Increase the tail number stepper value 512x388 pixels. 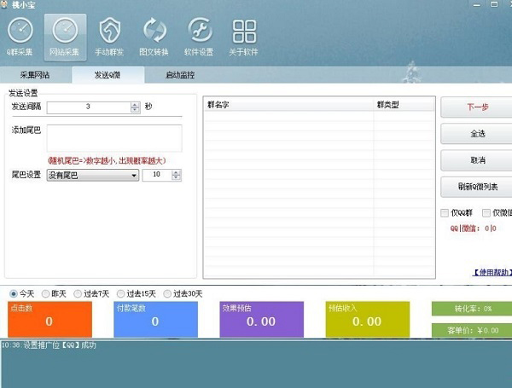(176, 172)
